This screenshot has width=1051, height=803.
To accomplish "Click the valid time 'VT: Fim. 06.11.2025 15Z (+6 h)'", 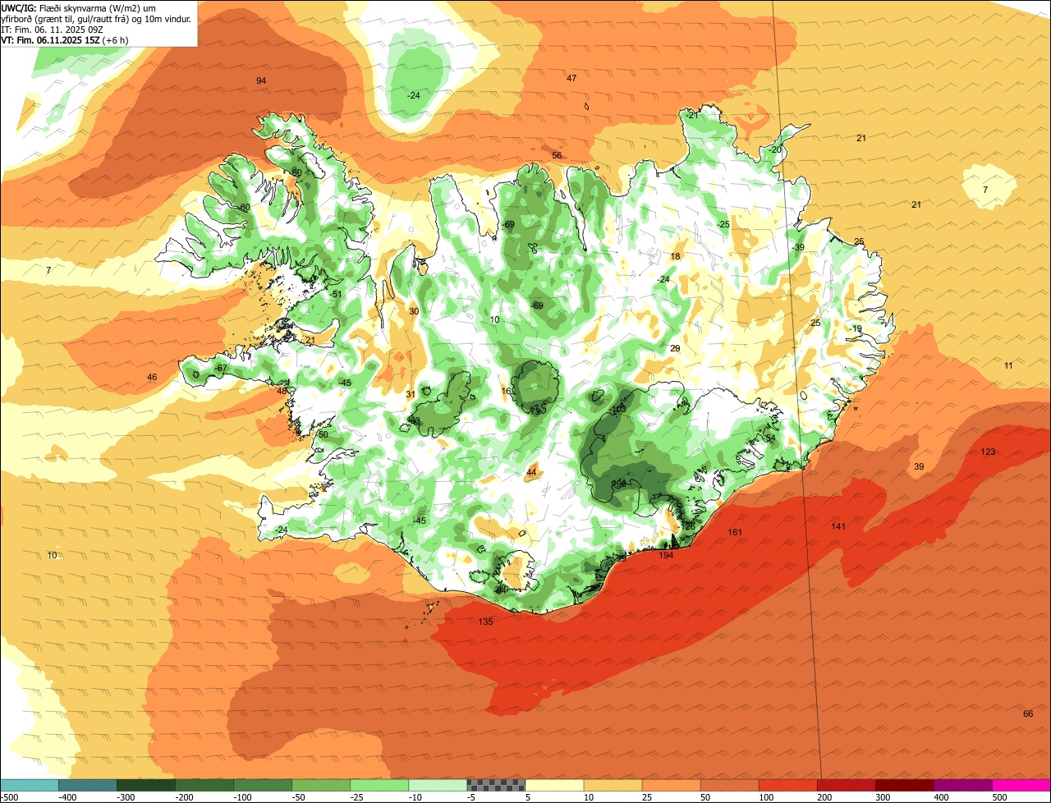I will click(x=64, y=39).
